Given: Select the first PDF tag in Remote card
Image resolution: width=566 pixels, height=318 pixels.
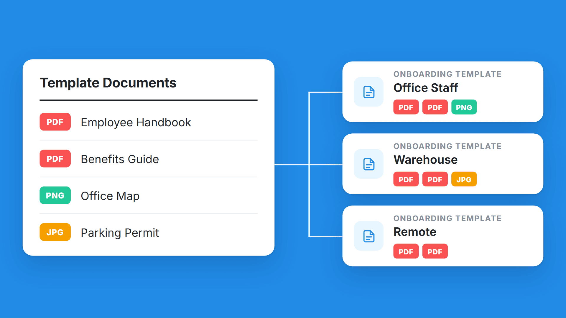Looking at the screenshot, I should [x=406, y=251].
